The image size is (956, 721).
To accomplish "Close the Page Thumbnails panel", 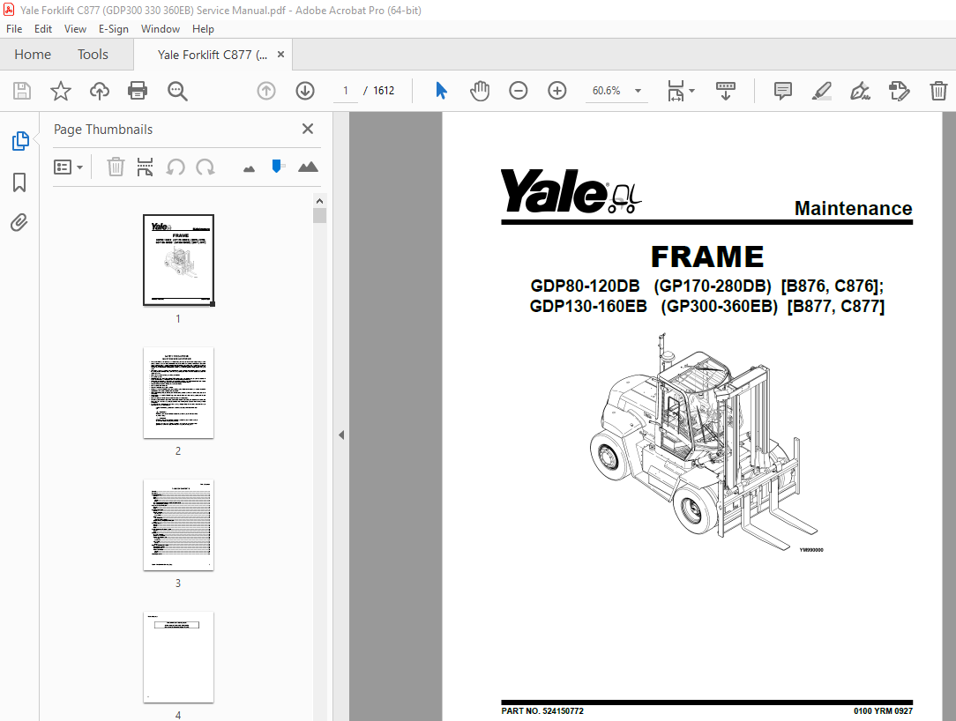I will tap(308, 129).
